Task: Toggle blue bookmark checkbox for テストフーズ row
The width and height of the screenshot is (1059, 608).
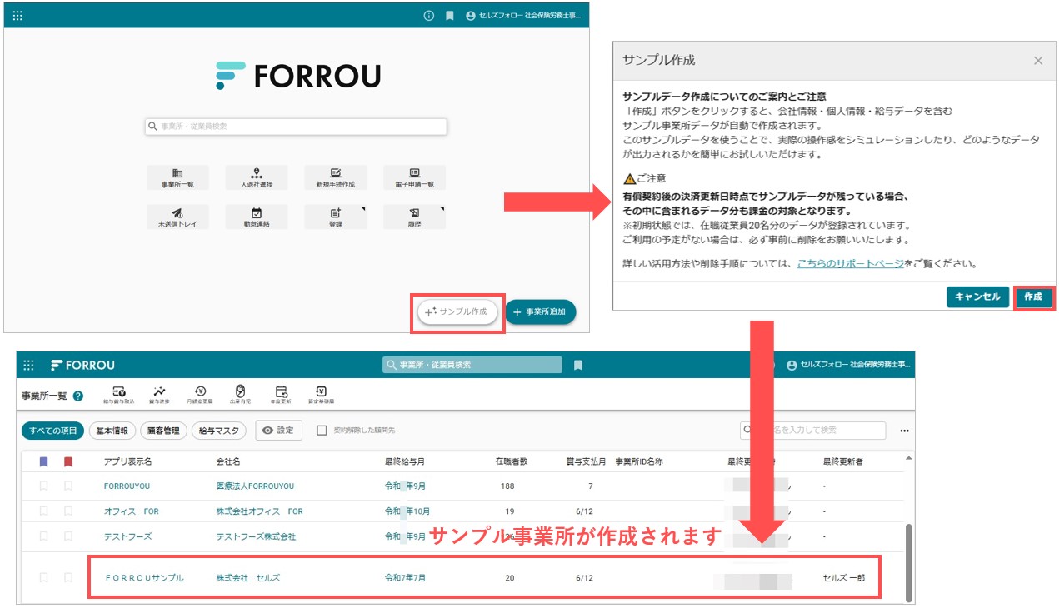Action: click(x=43, y=536)
